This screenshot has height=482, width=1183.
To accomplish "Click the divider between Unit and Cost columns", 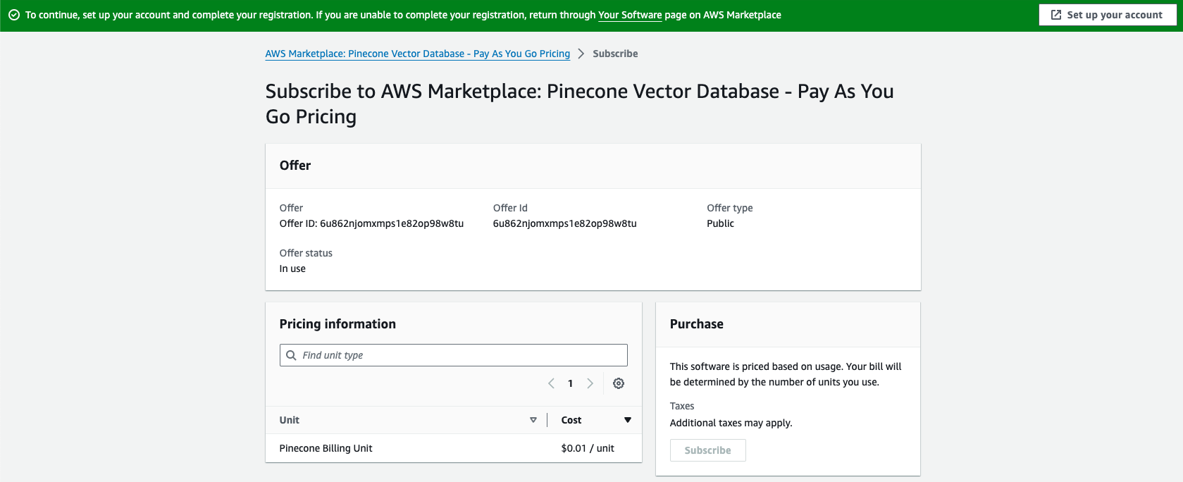I will click(547, 420).
